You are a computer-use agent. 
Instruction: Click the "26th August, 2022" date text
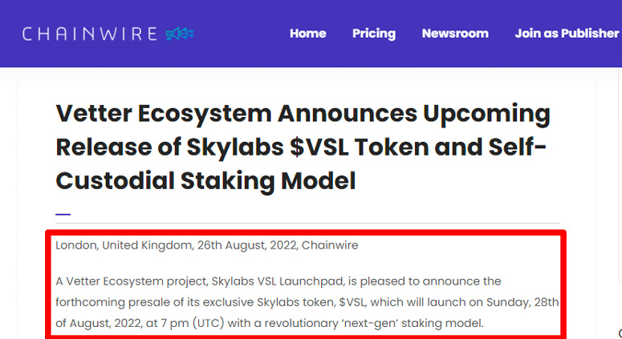(x=247, y=245)
